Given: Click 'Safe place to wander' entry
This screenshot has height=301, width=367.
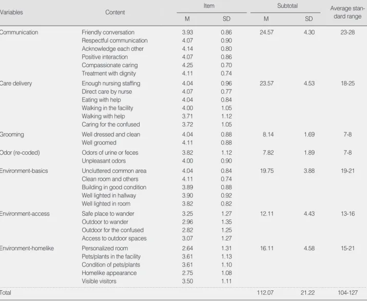Looking at the screenshot, I should (108, 213).
